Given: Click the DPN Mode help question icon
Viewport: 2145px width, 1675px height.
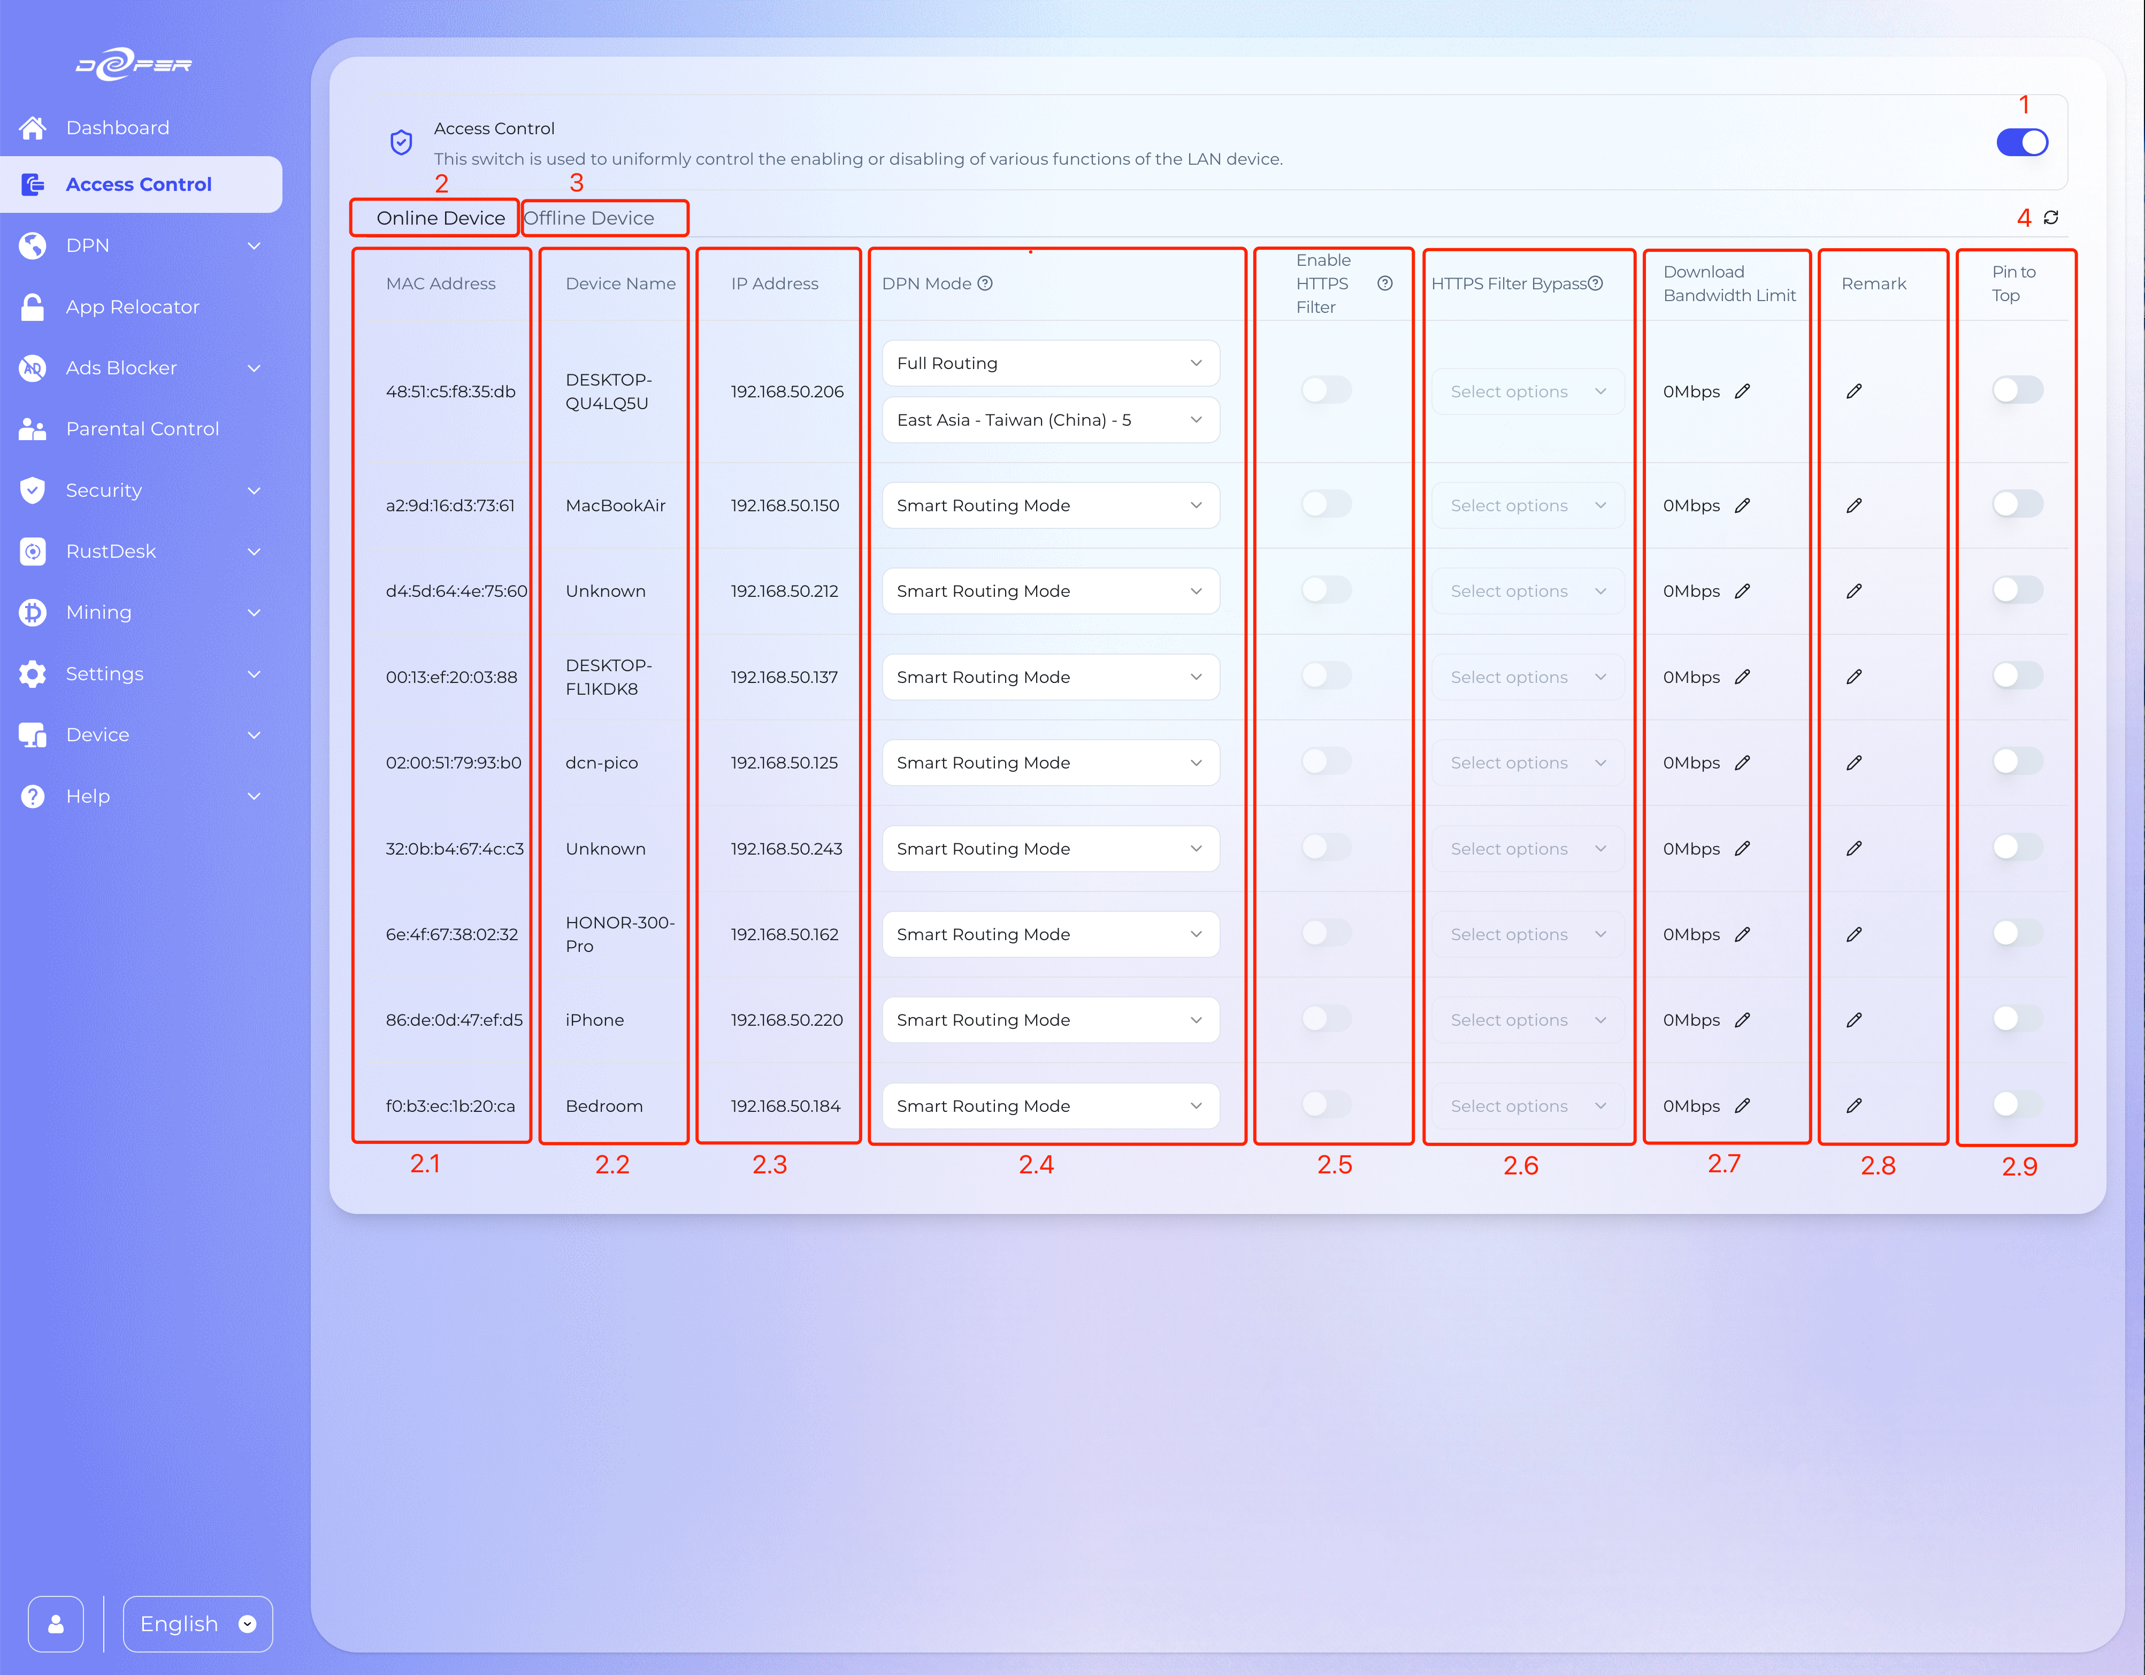Looking at the screenshot, I should (985, 283).
